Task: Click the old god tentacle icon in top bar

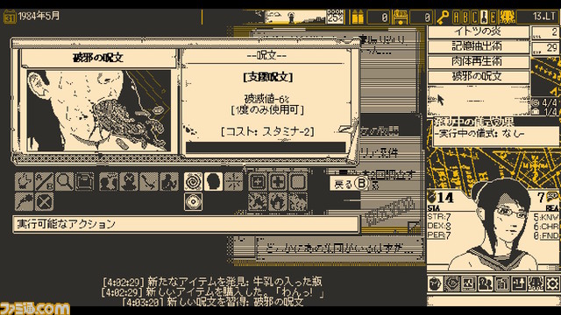Action: [508, 17]
